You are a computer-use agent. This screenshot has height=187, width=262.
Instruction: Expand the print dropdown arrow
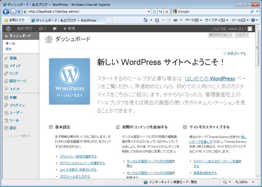point(181,20)
